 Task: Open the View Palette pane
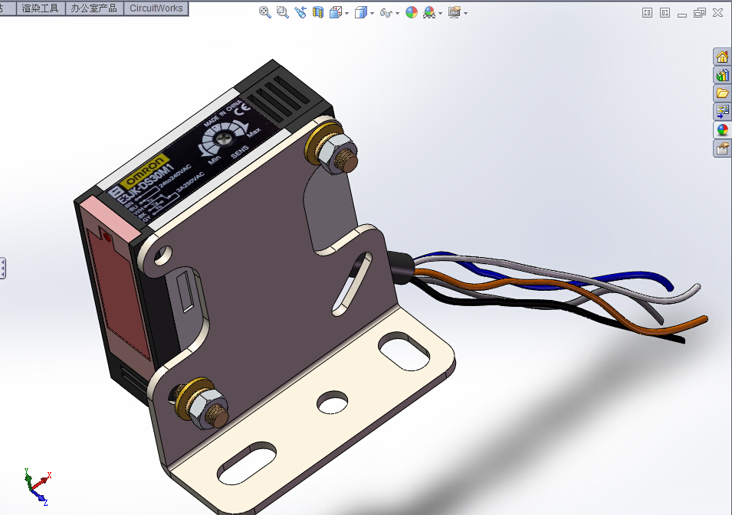(x=722, y=112)
